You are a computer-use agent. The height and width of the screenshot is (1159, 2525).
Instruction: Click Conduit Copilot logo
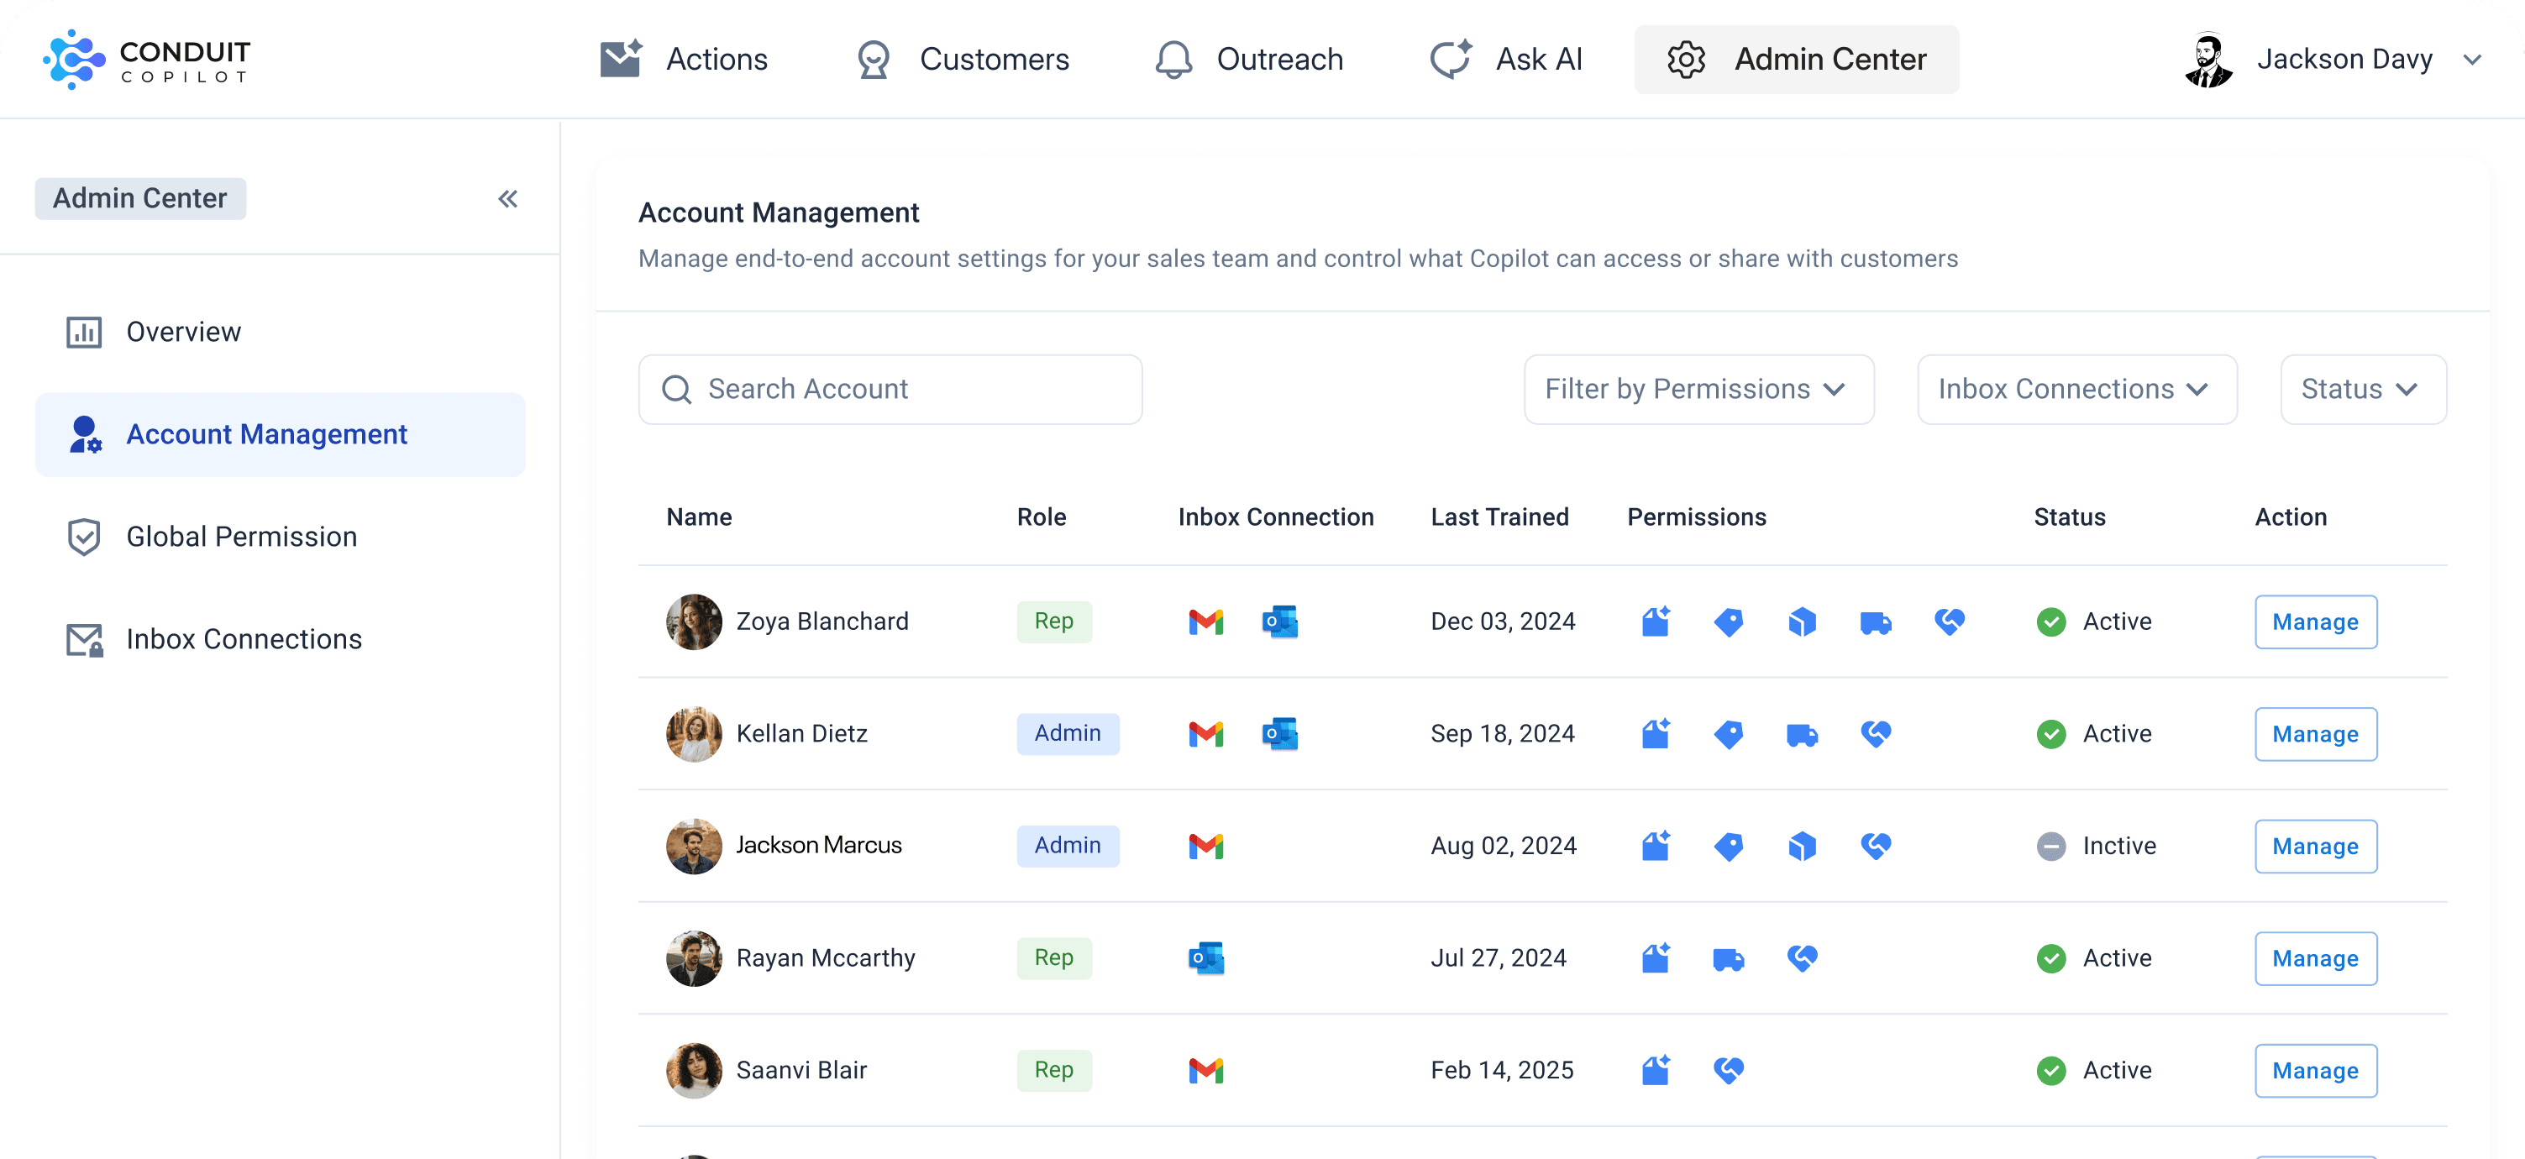147,59
